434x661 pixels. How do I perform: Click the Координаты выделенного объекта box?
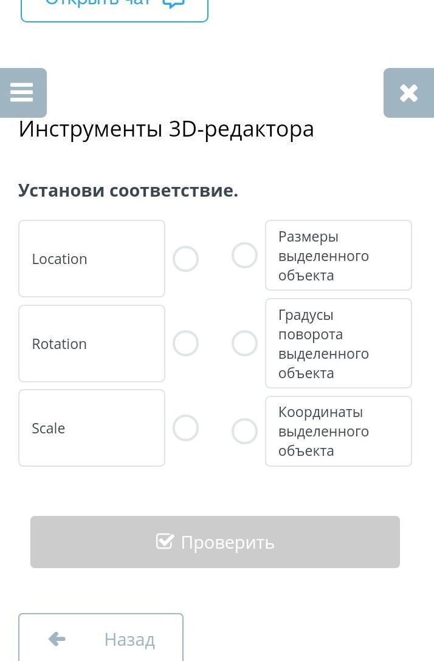coord(338,431)
